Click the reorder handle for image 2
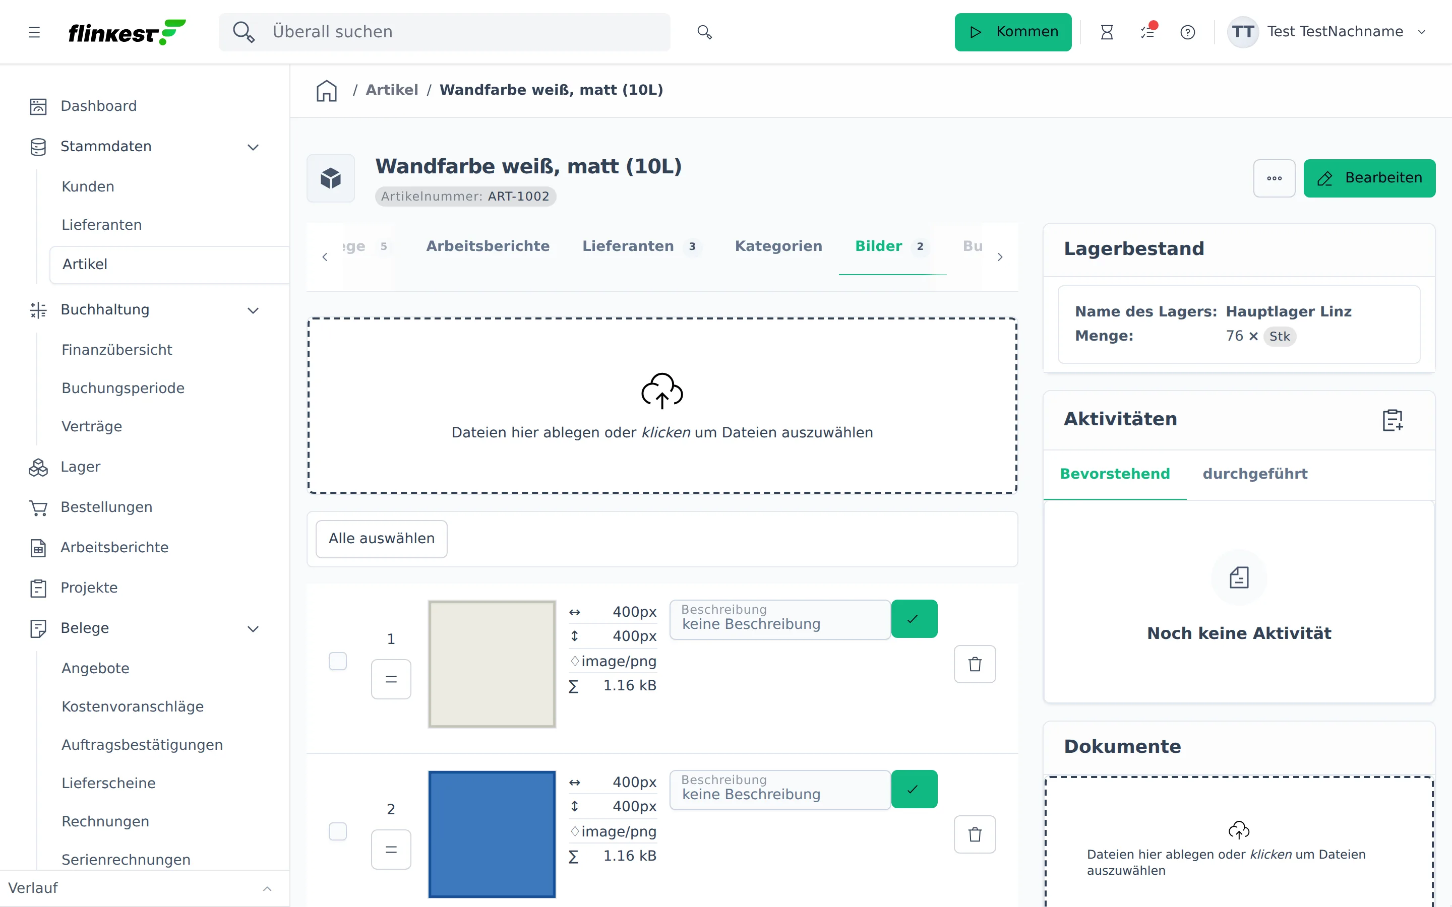Screen dimensions: 1452x907 tap(391, 850)
